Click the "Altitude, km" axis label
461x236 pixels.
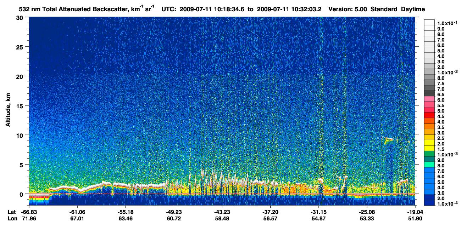8,111
